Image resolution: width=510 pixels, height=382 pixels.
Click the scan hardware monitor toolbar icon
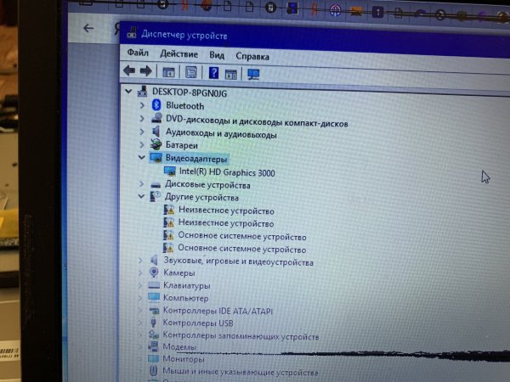[252, 74]
